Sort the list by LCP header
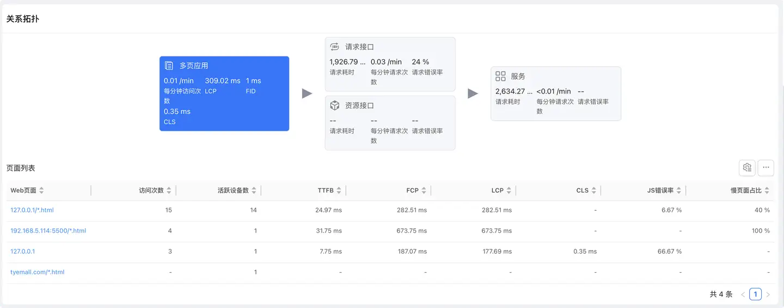Viewport: 784px width, 308px height. 509,191
